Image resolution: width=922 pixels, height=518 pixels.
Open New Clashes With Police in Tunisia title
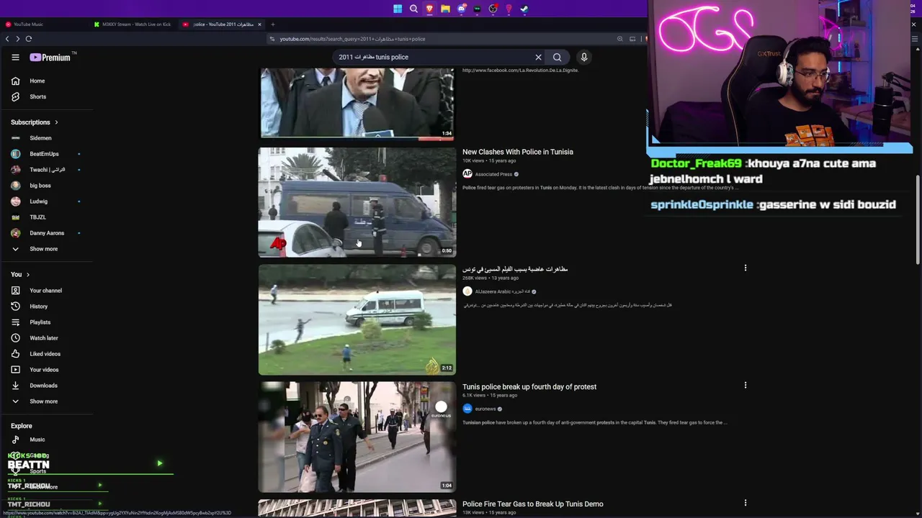click(x=518, y=152)
